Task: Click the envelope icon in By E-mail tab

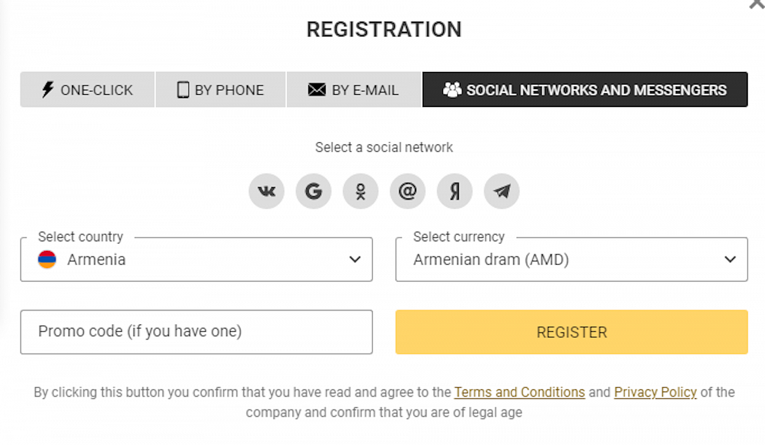Action: [317, 90]
